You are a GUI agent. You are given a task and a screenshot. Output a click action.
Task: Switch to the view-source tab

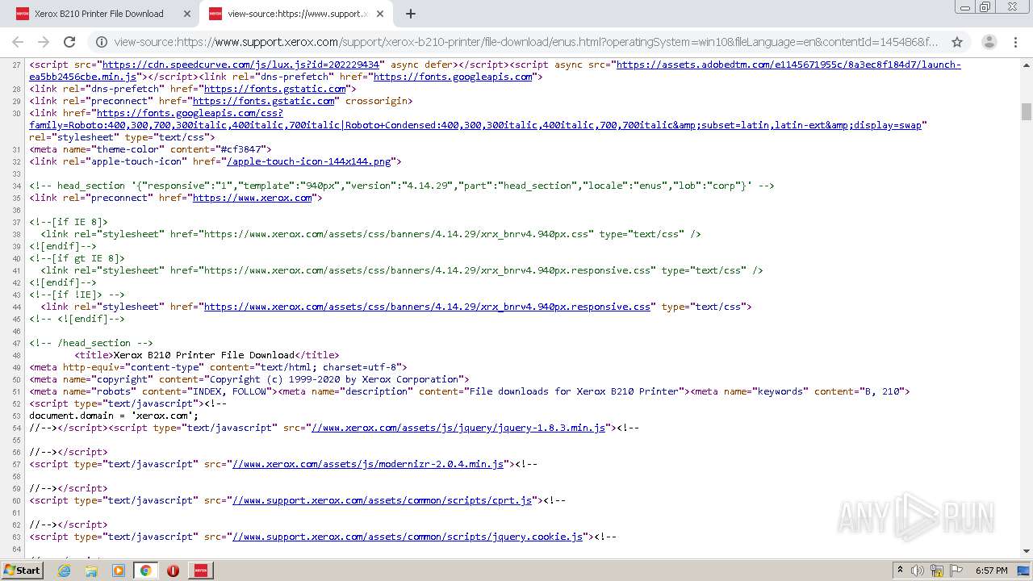pyautogui.click(x=296, y=14)
